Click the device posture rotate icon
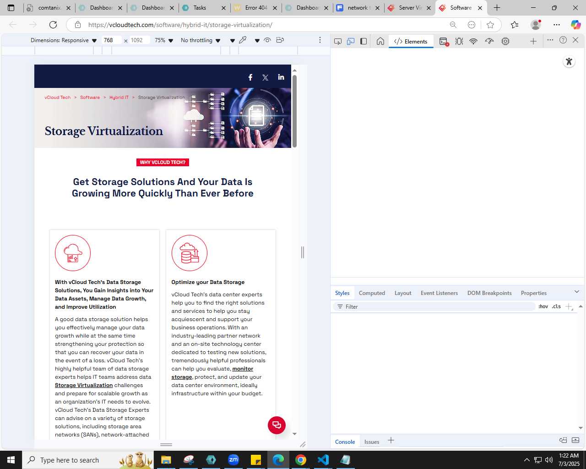 pos(280,40)
